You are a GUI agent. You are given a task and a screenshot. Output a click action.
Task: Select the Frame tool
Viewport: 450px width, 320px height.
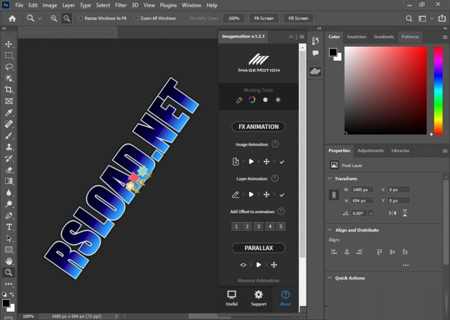8,101
